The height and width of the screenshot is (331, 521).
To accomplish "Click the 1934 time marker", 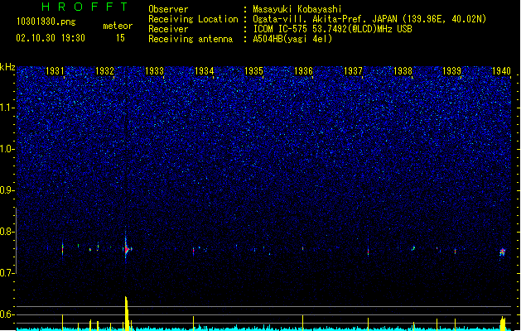I will 204,71.
